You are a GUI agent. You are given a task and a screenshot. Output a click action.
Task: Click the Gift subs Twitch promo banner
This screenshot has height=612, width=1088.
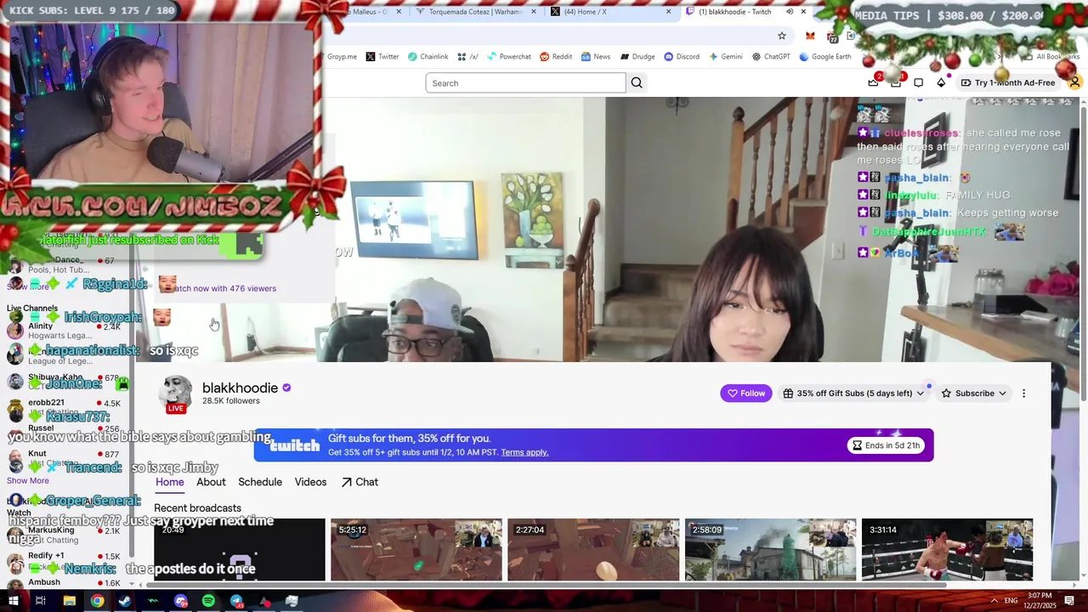[x=593, y=445]
